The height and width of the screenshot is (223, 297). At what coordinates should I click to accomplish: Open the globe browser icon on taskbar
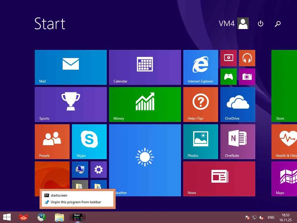pos(41,217)
